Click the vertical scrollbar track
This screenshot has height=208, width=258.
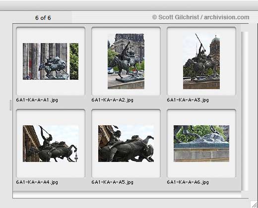[x=245, y=111]
